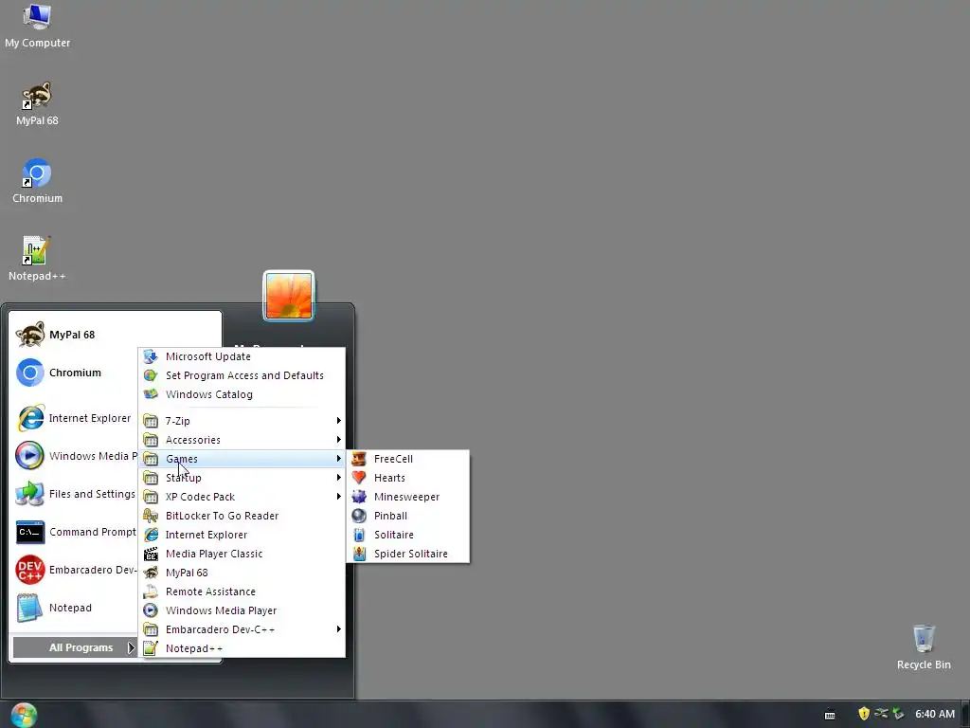
Task: Open Pinball game entry
Action: tap(407, 516)
